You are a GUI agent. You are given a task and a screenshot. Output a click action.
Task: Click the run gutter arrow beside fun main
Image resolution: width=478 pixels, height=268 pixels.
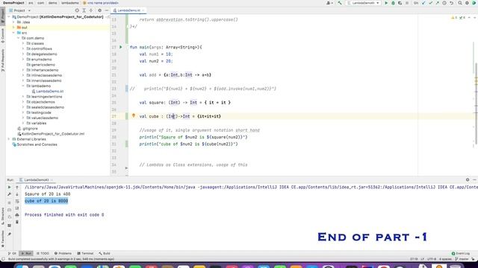pyautogui.click(x=121, y=47)
